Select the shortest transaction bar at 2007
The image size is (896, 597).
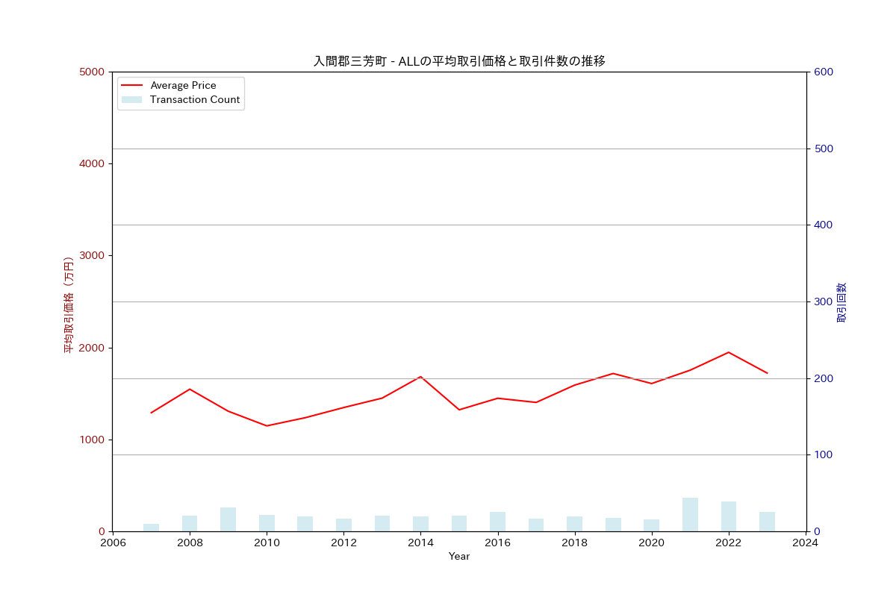(x=151, y=528)
